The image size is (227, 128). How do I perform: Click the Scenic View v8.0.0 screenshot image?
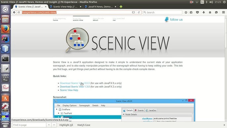coord(124,110)
